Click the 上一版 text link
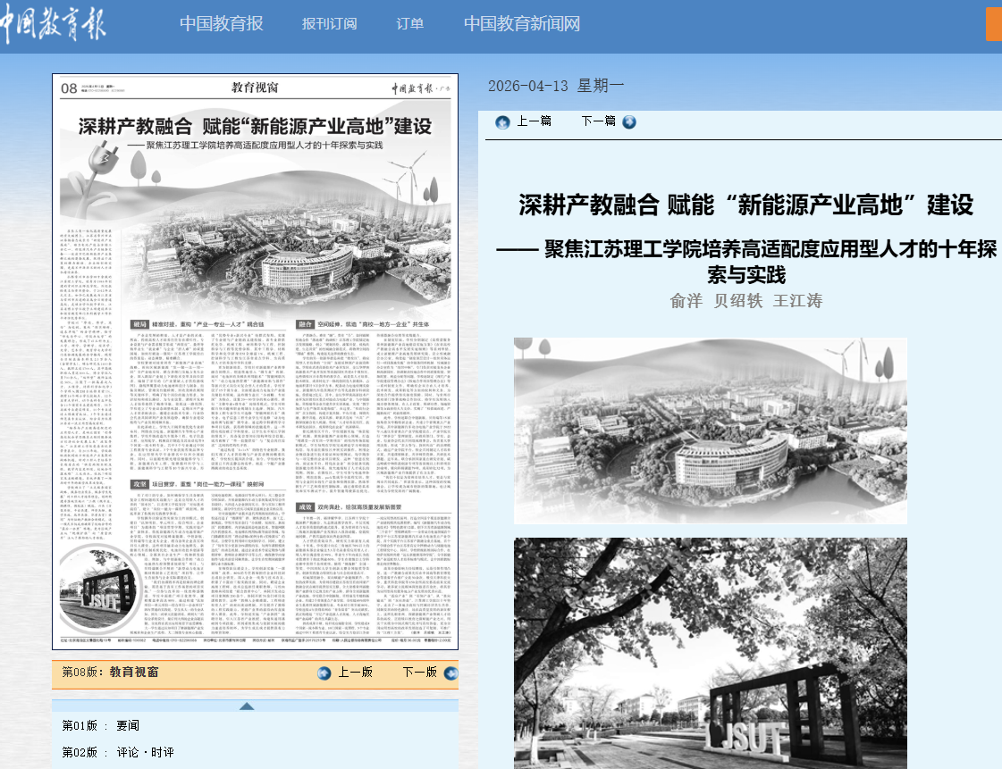Screen dimensions: 1002x769 (x=355, y=673)
